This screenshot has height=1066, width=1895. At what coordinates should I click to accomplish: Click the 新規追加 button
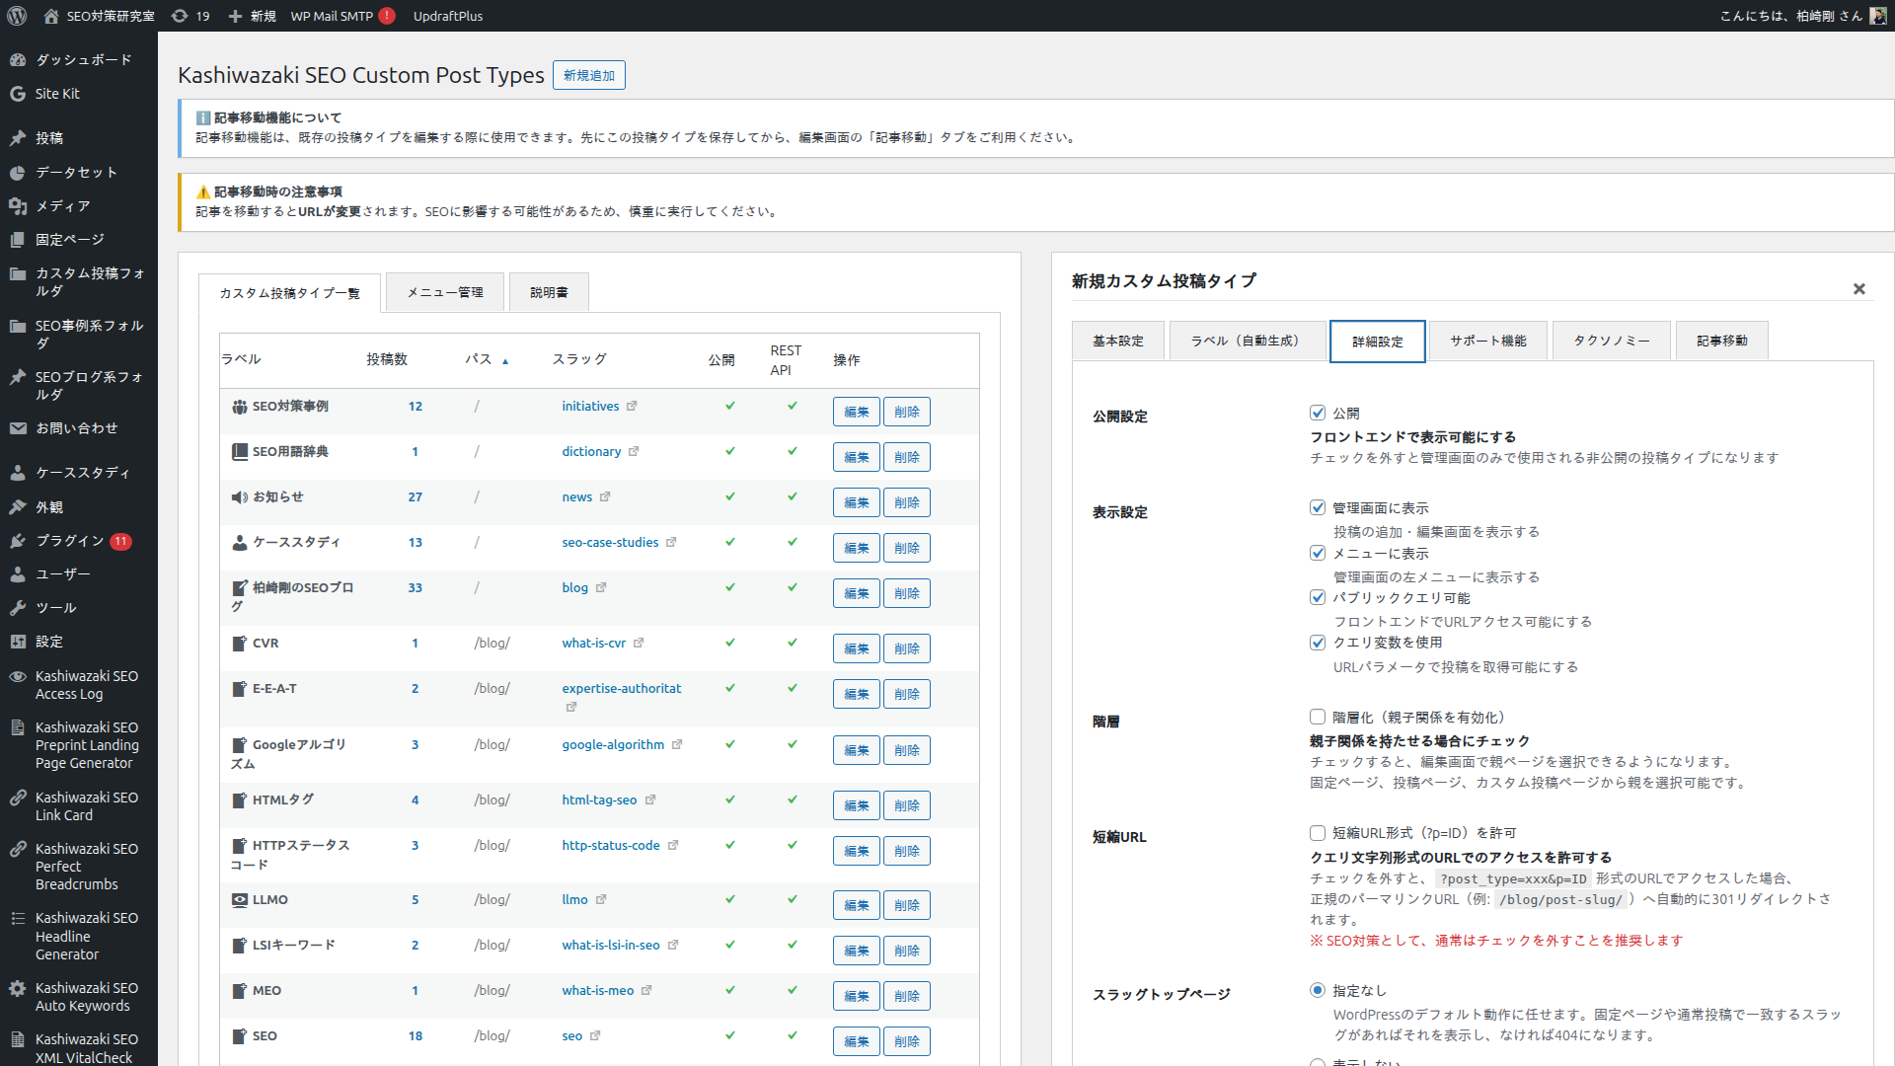(588, 74)
